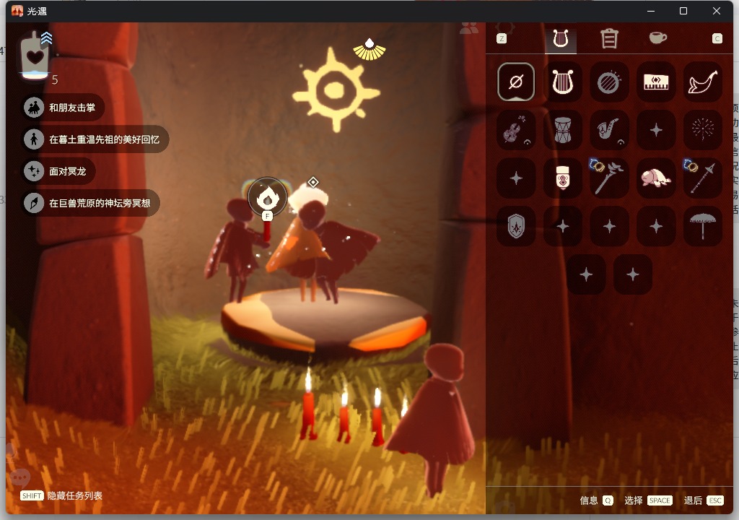Image resolution: width=739 pixels, height=520 pixels.
Task: Place the pink turtle plush prop
Action: [656, 178]
